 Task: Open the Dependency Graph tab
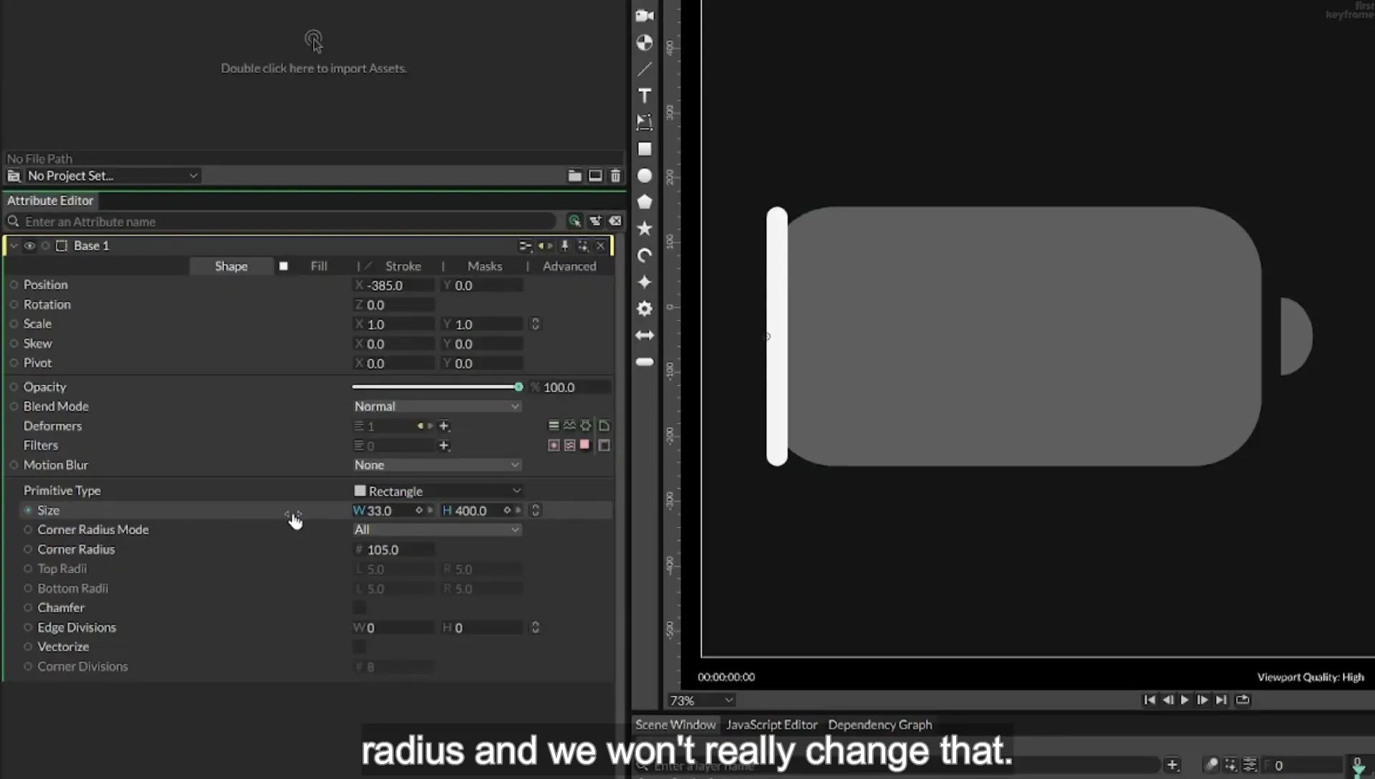[880, 725]
